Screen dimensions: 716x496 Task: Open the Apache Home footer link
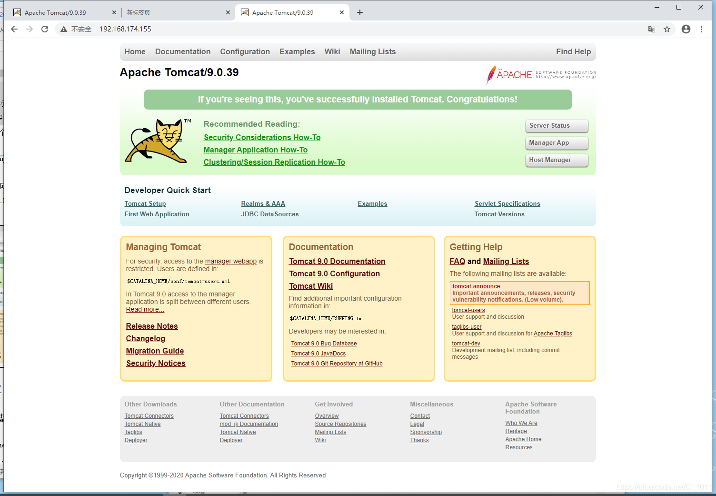pos(523,439)
